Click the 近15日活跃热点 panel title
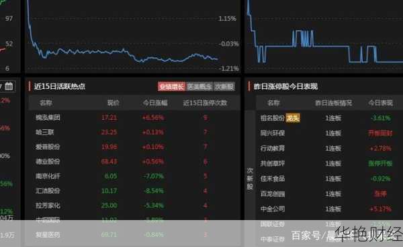This screenshot has width=403, height=247. [x=60, y=86]
